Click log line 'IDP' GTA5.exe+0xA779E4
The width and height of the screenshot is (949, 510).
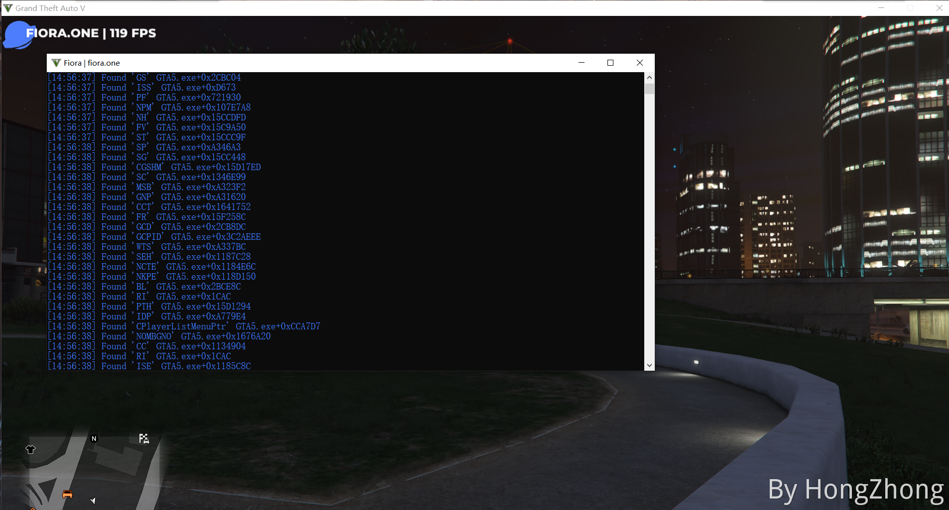[147, 316]
